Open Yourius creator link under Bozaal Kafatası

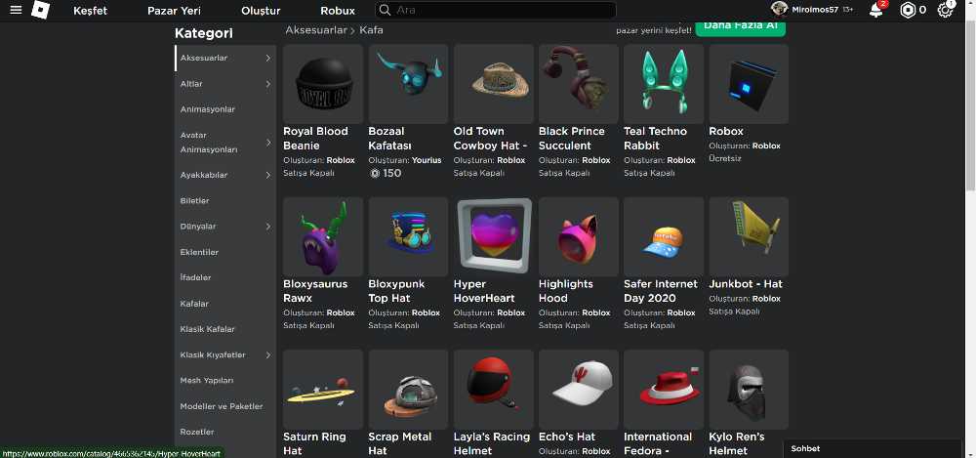[x=427, y=160]
